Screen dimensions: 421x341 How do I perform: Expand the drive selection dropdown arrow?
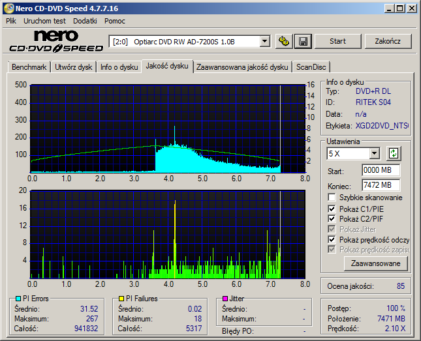(x=265, y=42)
